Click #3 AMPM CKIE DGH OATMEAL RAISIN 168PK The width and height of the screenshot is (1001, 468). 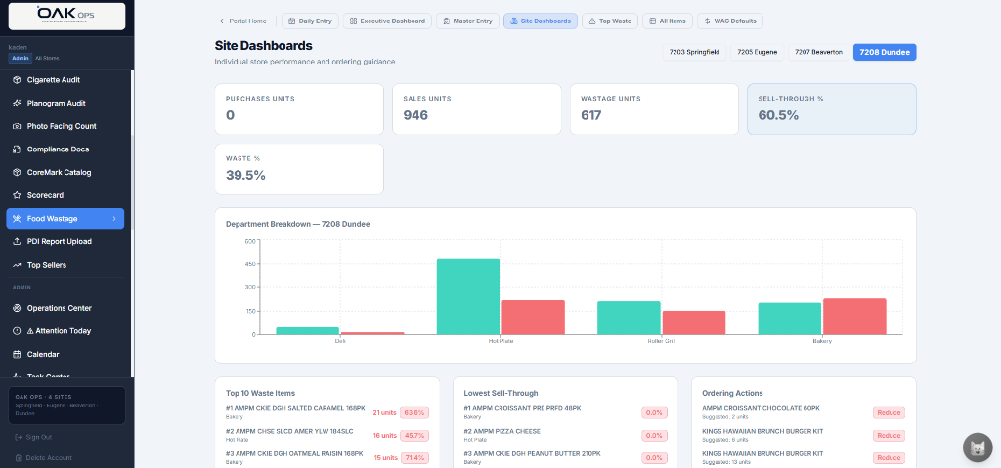pos(294,454)
